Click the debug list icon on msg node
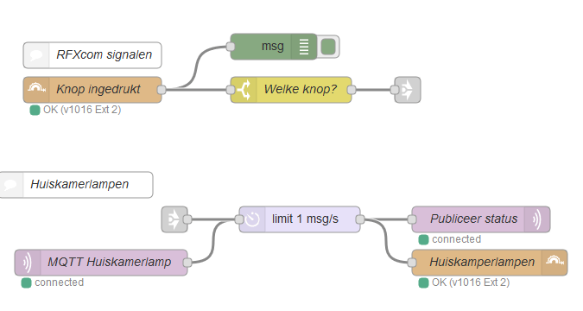 [304, 47]
